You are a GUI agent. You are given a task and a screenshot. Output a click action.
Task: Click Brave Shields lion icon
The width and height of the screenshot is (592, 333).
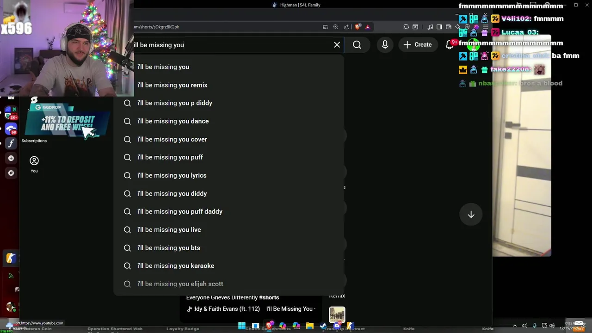[x=358, y=27]
